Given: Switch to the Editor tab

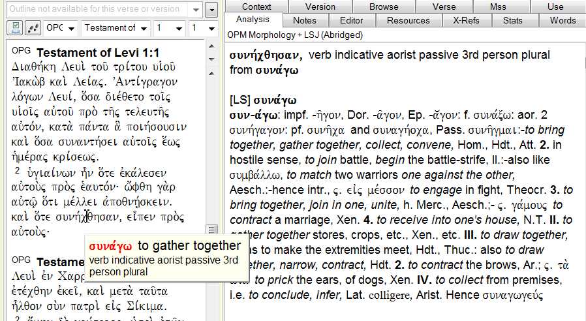Looking at the screenshot, I should point(352,20).
